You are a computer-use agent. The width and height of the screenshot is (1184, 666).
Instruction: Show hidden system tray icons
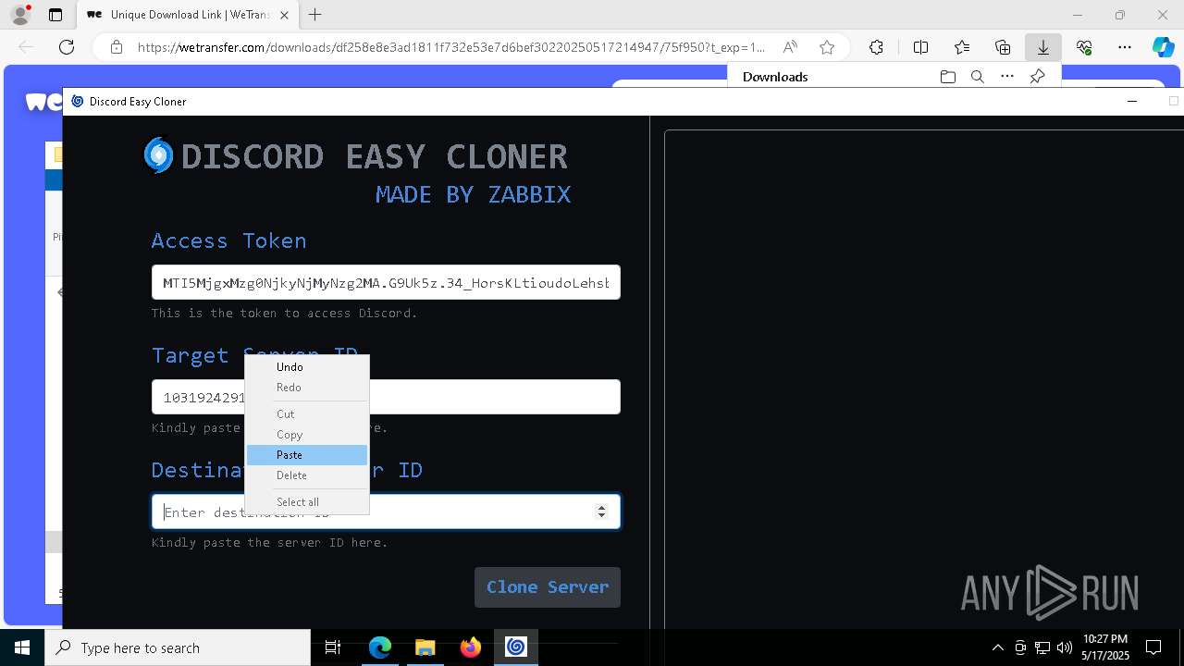click(997, 647)
